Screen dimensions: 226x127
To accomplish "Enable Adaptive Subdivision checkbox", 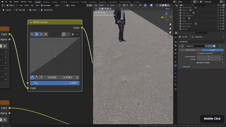I will pyautogui.click(x=198, y=53).
